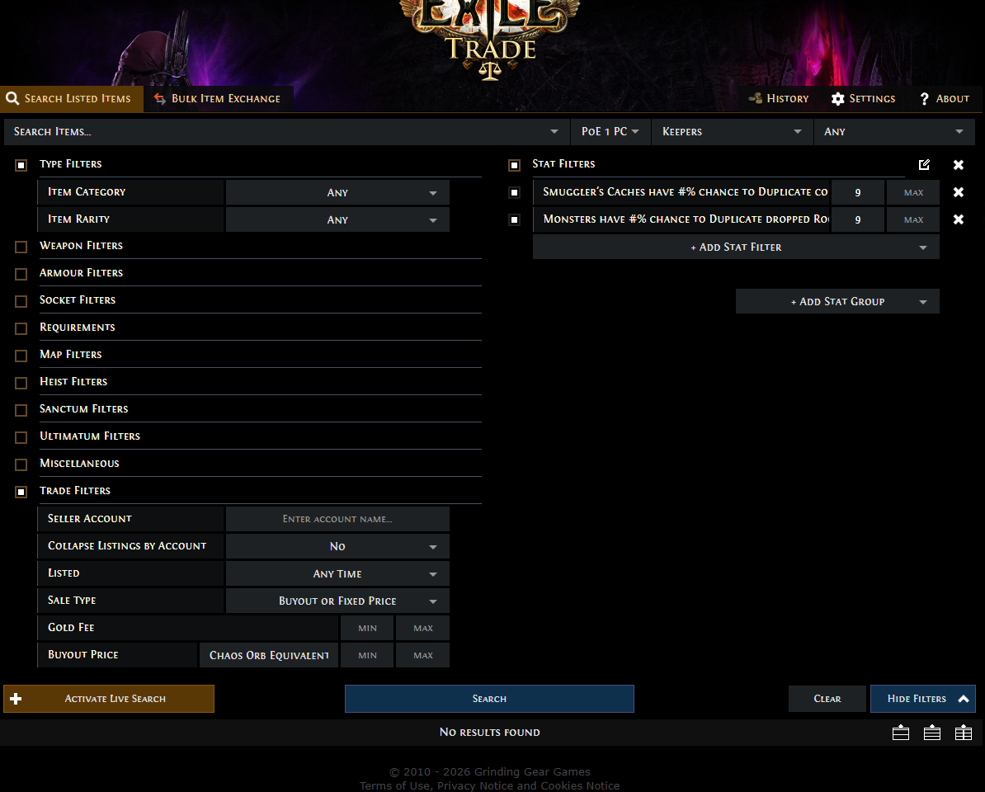Enable the Ultimatum Filters checkbox
985x792 pixels.
point(21,437)
